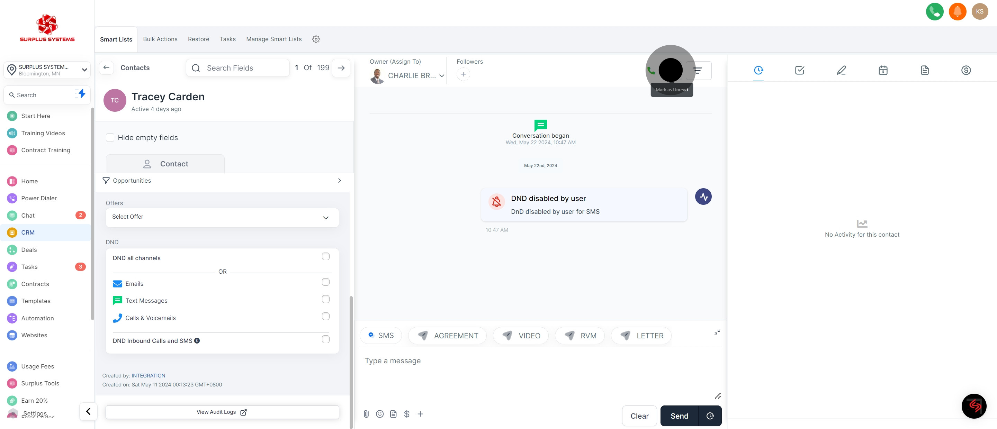This screenshot has width=997, height=429.
Task: Open the Select Offer dropdown
Action: [x=222, y=217]
